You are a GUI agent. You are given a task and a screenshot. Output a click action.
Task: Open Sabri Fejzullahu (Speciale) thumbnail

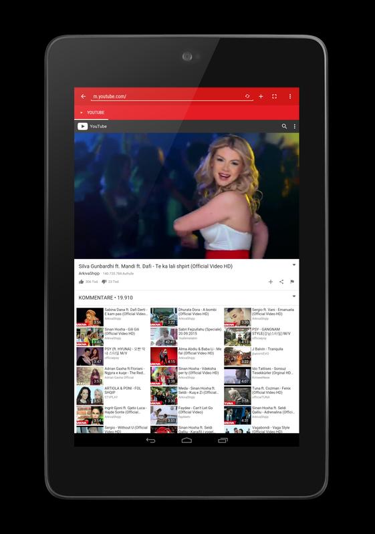point(164,336)
